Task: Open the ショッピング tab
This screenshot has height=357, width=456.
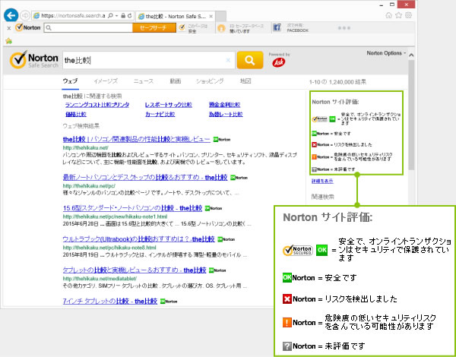Action: 210,81
